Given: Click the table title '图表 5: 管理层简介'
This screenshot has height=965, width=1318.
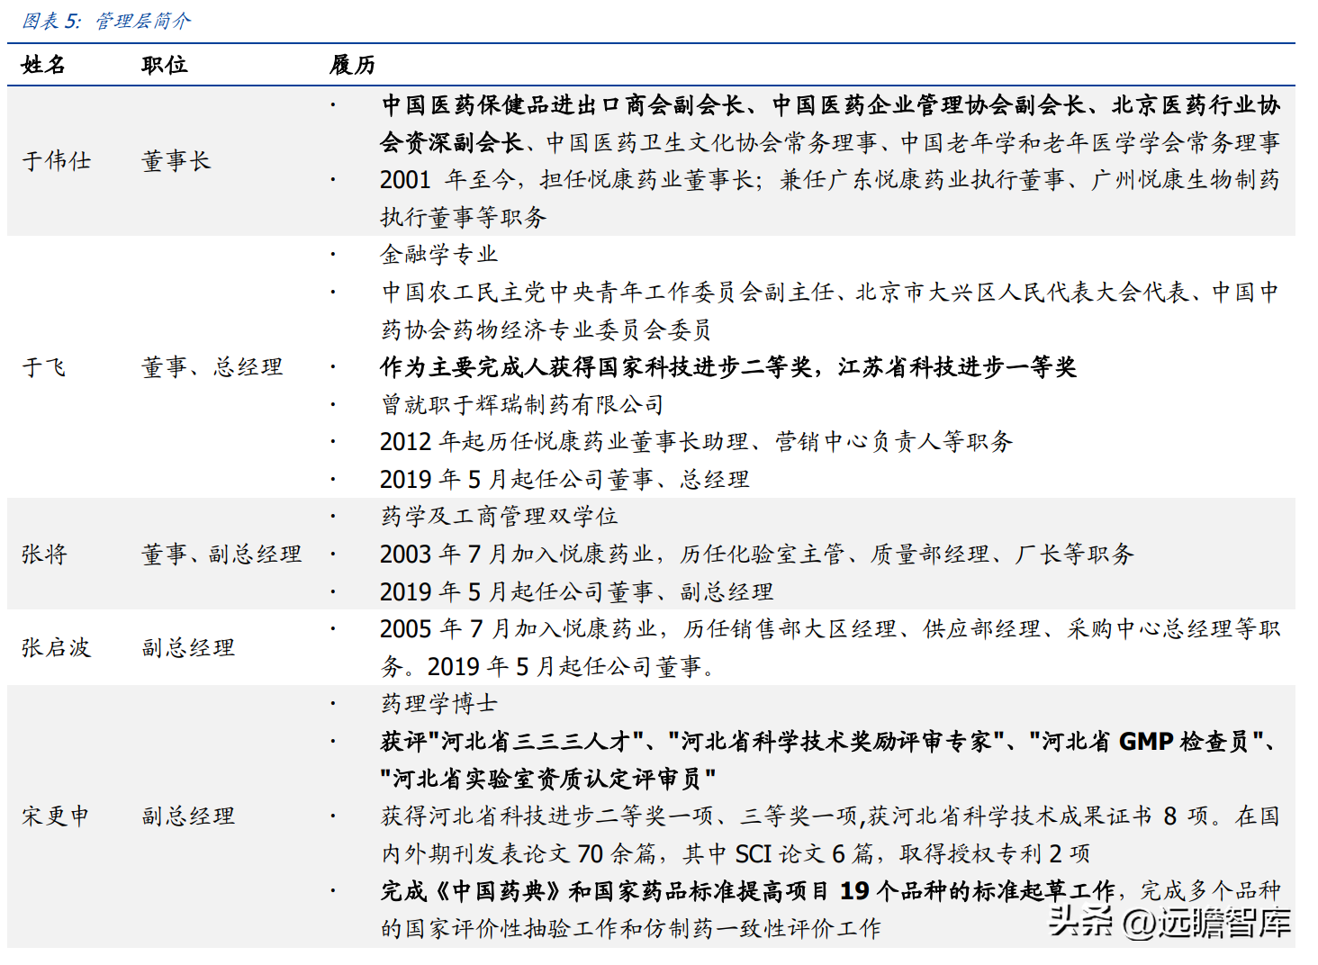Looking at the screenshot, I should click(x=106, y=21).
